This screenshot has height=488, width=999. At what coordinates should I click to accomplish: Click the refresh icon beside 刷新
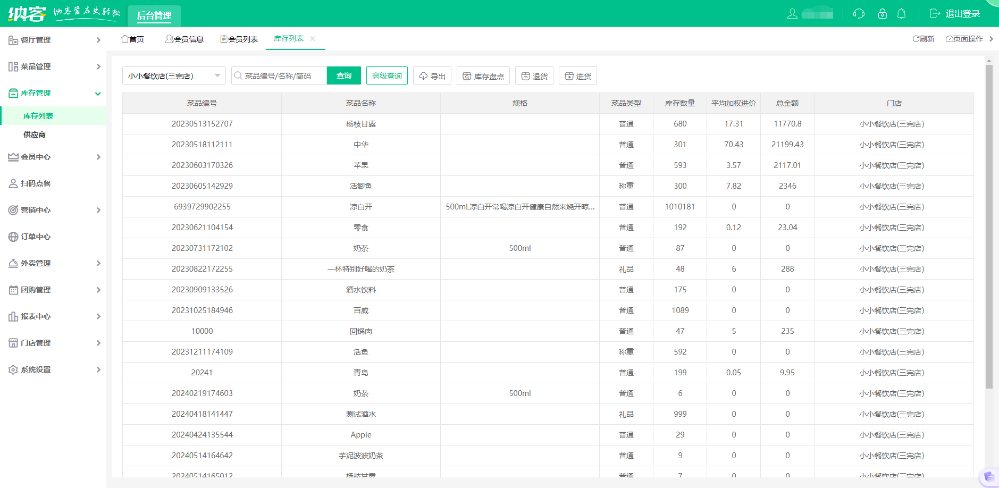(916, 39)
